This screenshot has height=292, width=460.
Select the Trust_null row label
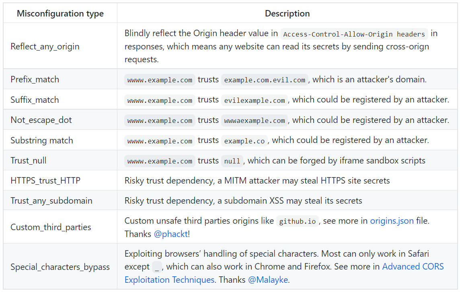coord(29,161)
